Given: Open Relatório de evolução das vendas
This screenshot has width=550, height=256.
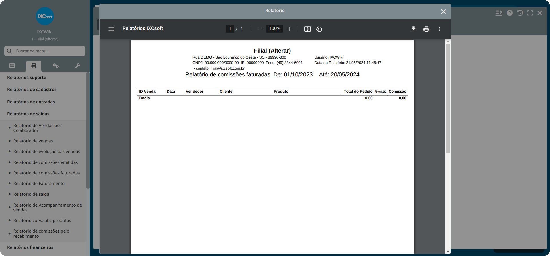Looking at the screenshot, I should click(47, 152).
